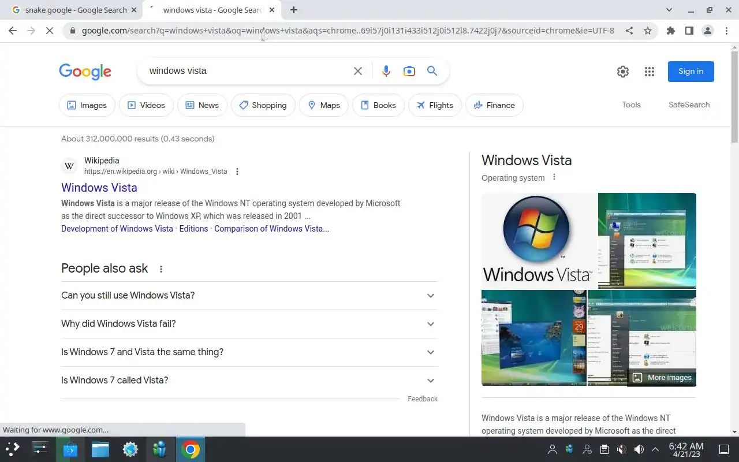Open the Windows Vista logo image
739x462 pixels.
[539, 241]
